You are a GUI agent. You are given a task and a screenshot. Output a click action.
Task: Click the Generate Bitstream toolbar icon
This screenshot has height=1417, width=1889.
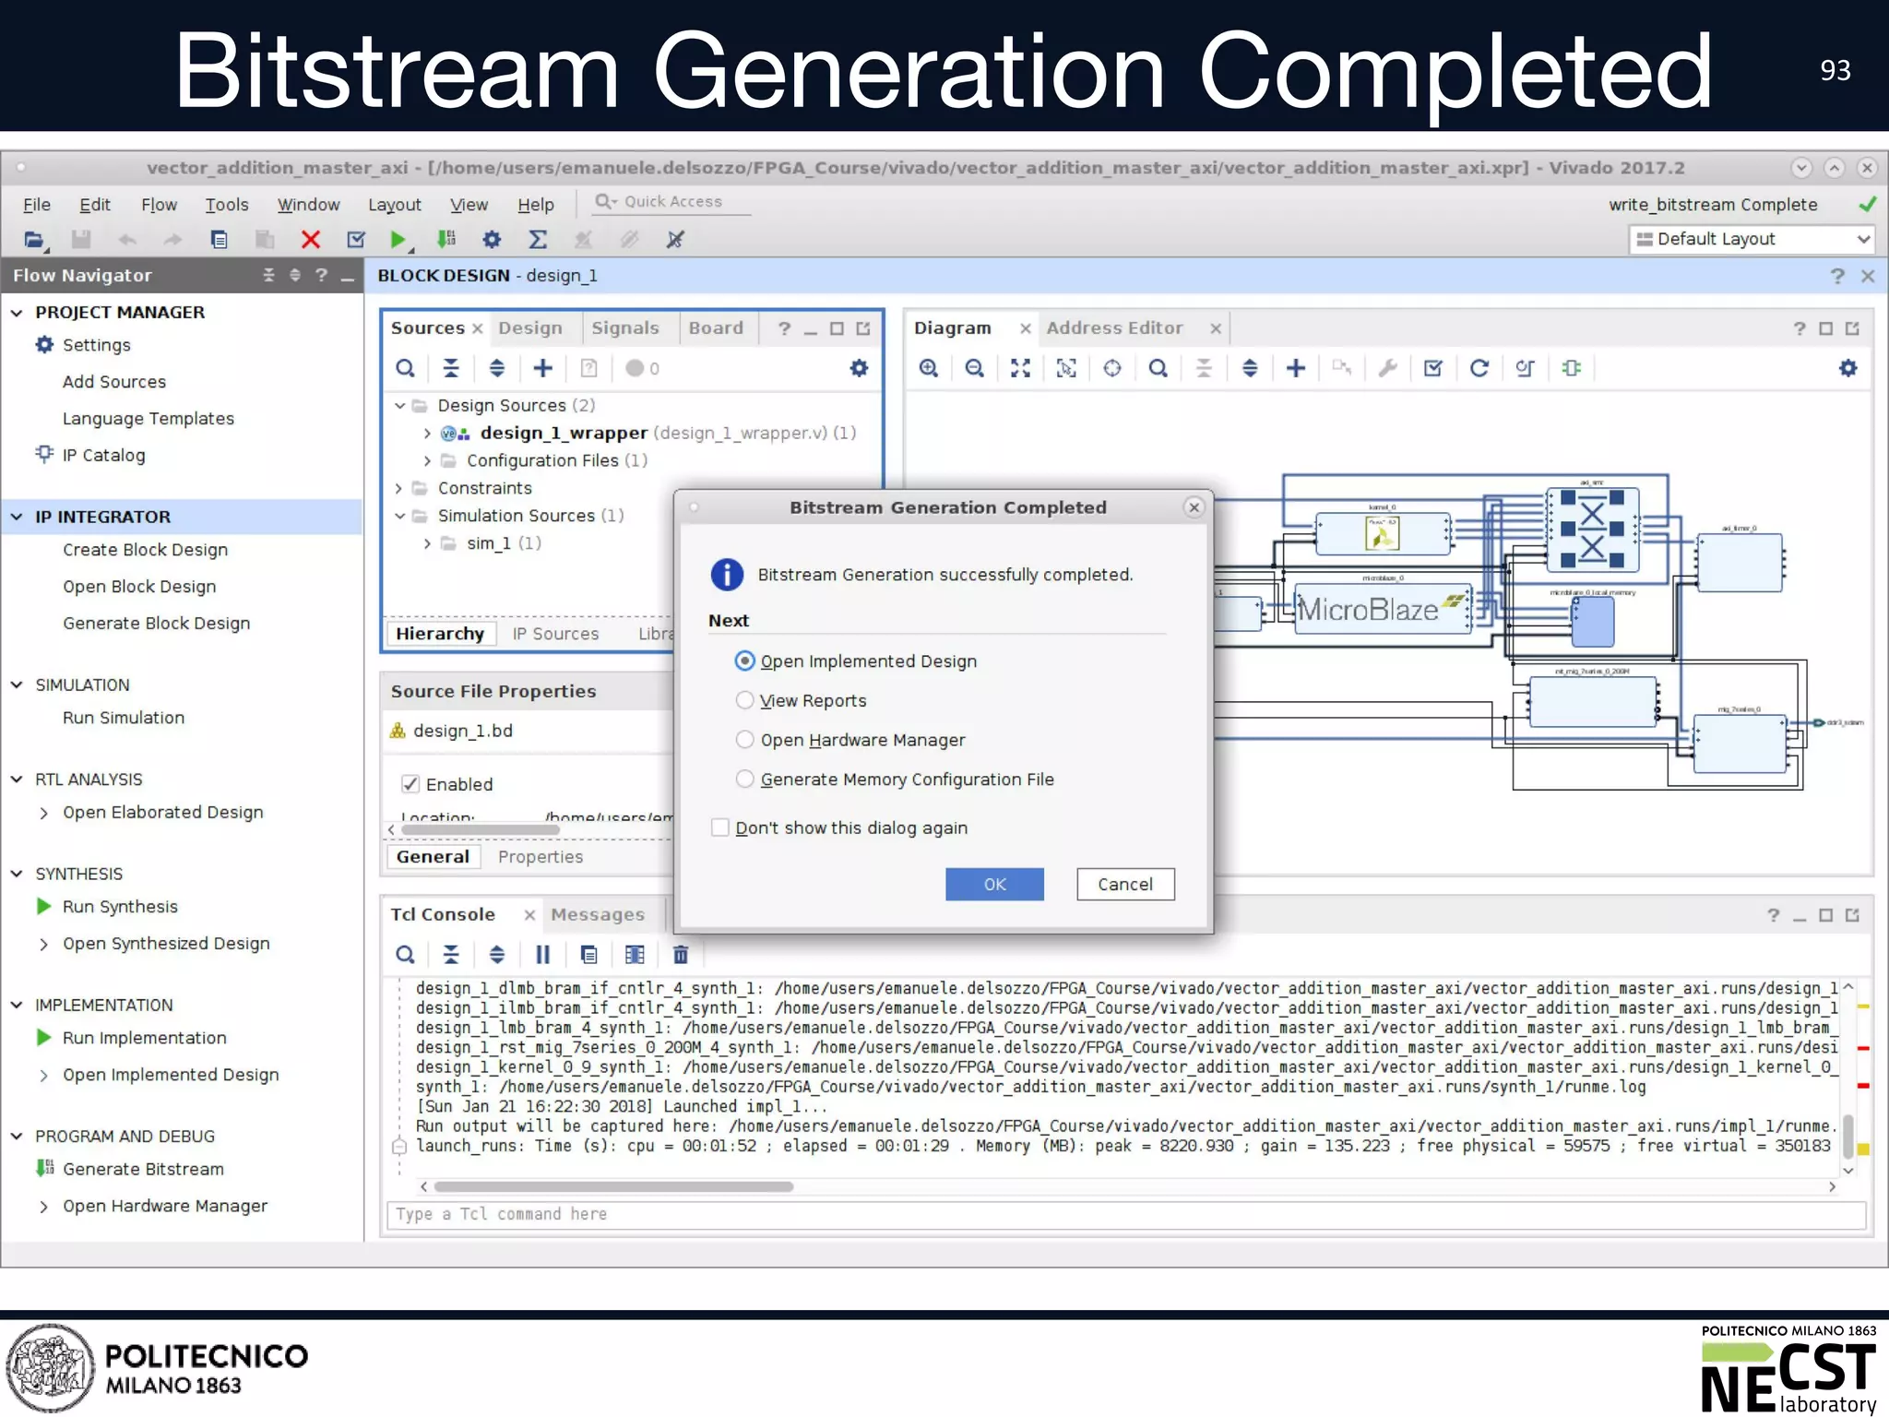[446, 240]
